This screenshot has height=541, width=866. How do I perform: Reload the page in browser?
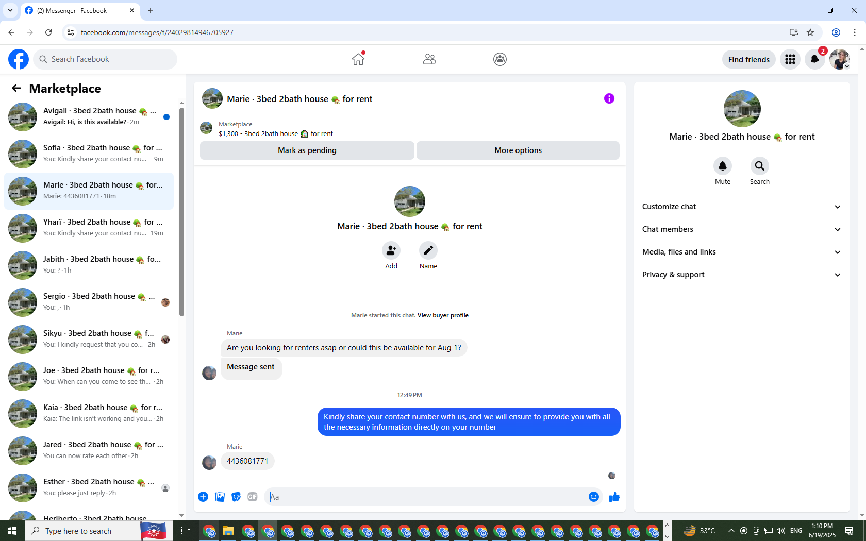click(x=48, y=32)
